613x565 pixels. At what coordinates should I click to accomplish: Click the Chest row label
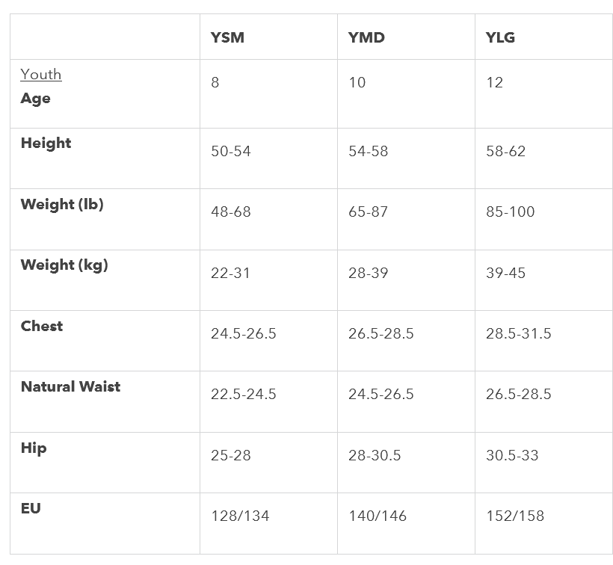[42, 326]
